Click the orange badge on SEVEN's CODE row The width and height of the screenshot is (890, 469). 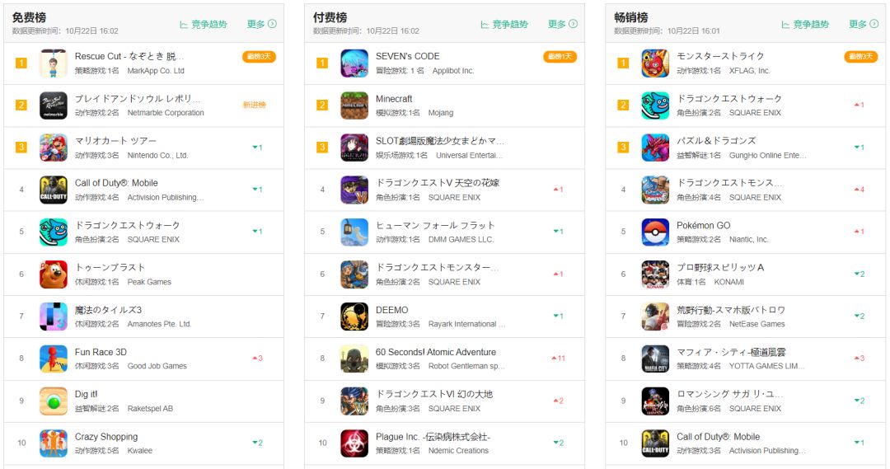pos(560,57)
